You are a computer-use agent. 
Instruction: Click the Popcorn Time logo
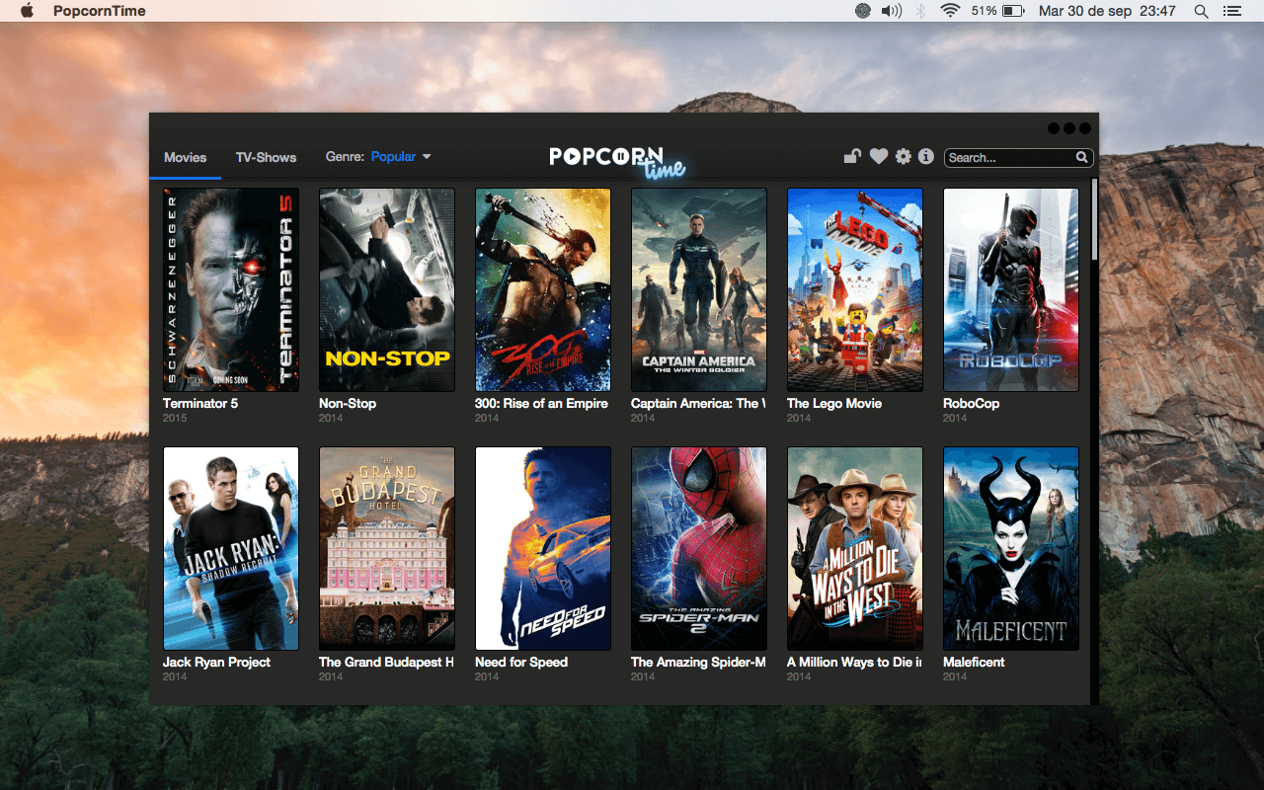tap(617, 160)
